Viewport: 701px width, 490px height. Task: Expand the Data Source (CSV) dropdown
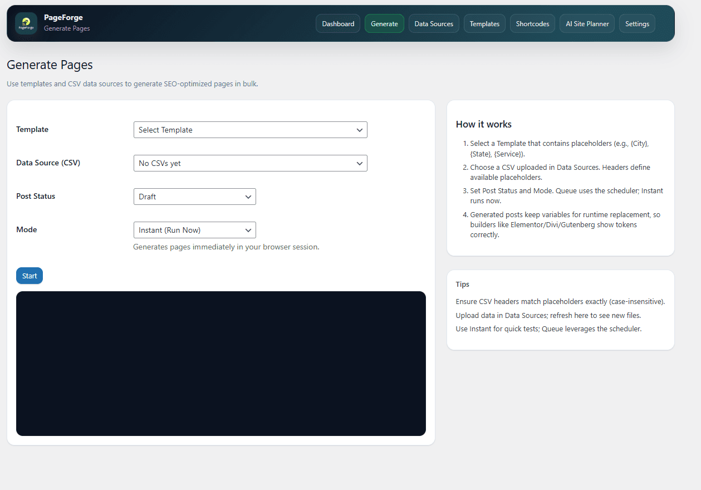point(251,163)
